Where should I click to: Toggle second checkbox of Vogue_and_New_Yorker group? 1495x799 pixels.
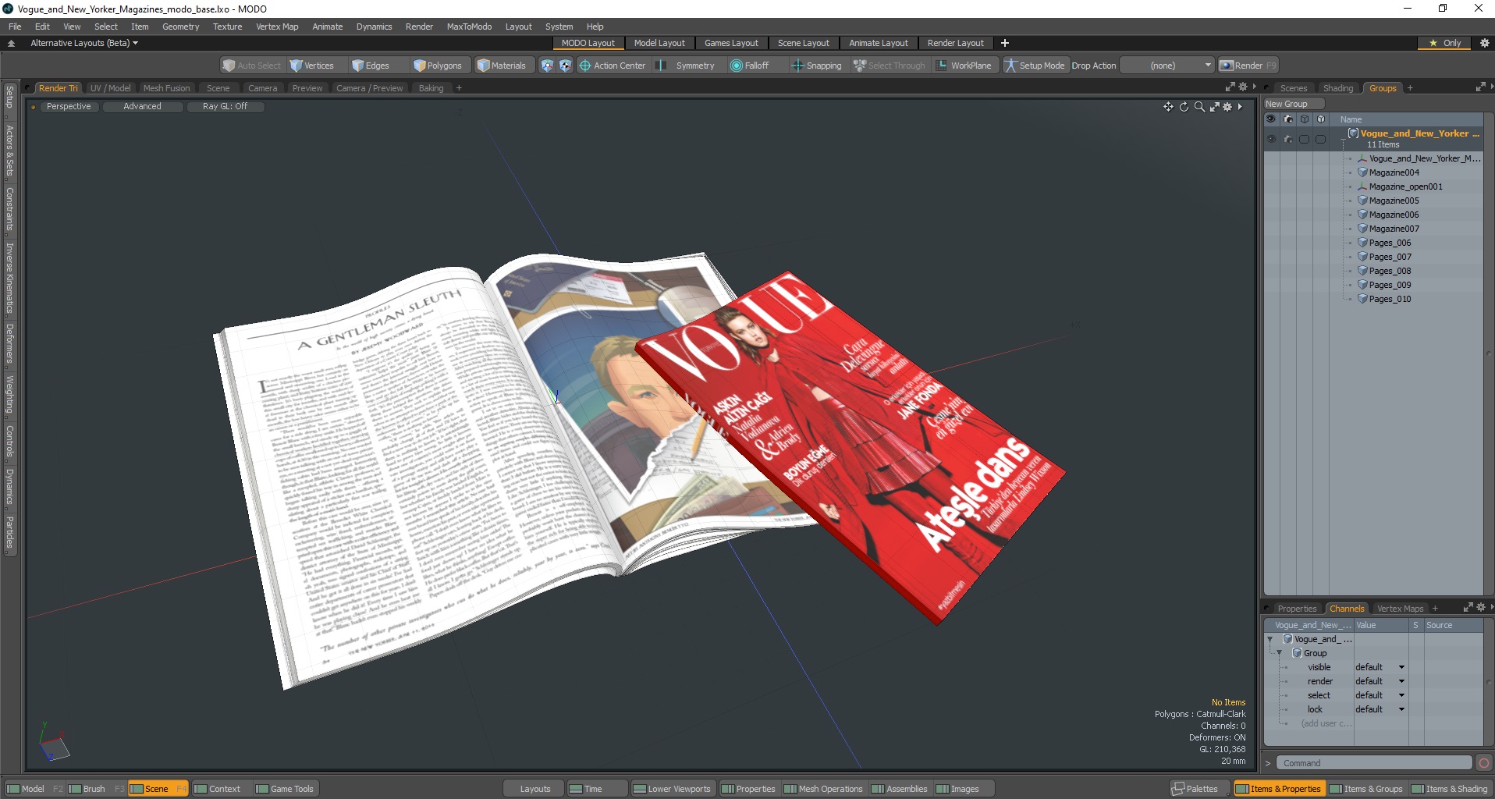point(1321,139)
